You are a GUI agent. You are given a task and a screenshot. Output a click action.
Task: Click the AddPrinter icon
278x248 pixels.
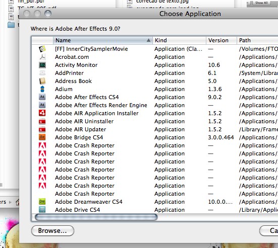click(42, 73)
